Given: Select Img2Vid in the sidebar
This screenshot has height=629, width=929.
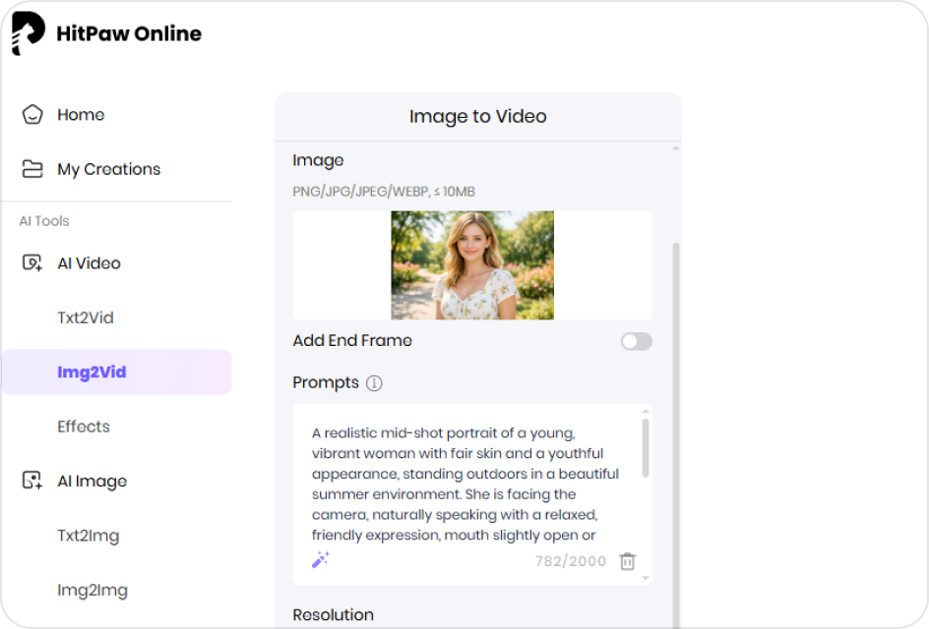Looking at the screenshot, I should tap(92, 372).
